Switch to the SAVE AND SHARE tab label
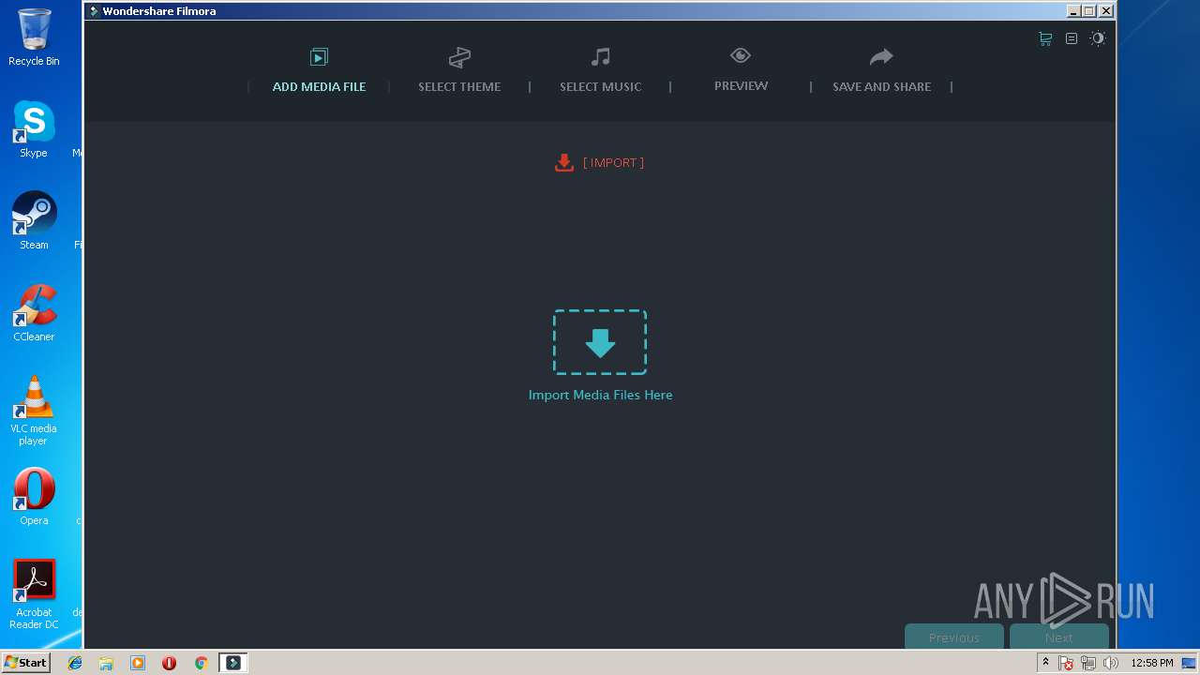The height and width of the screenshot is (675, 1200). point(881,86)
